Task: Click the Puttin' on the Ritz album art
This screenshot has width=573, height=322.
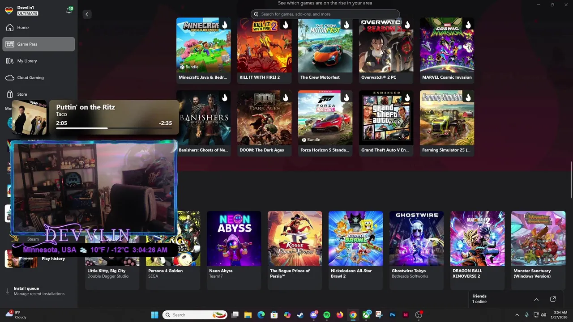Action: [29, 117]
